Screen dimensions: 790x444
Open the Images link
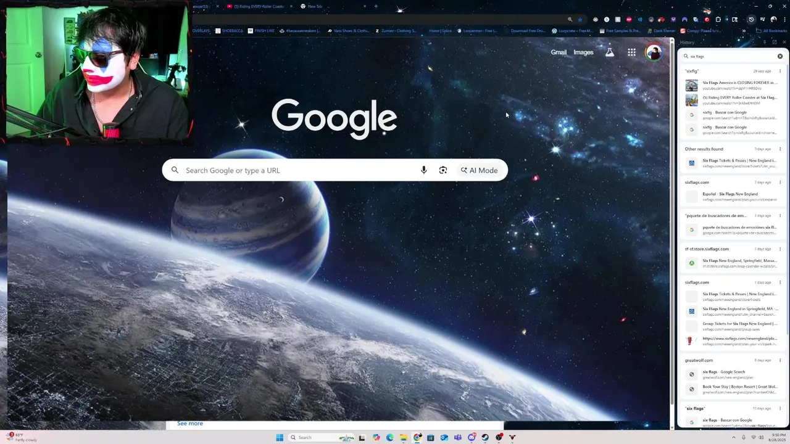tap(583, 52)
